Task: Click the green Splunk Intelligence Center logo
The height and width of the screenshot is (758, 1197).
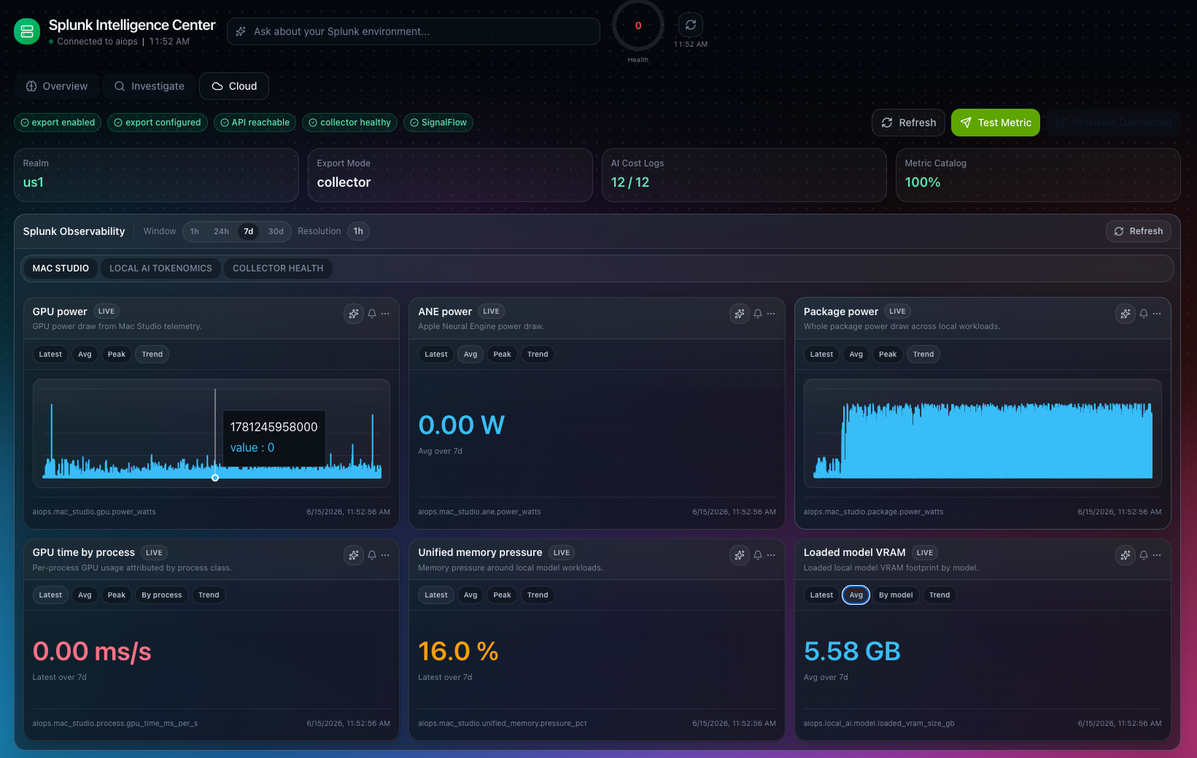Action: point(27,31)
